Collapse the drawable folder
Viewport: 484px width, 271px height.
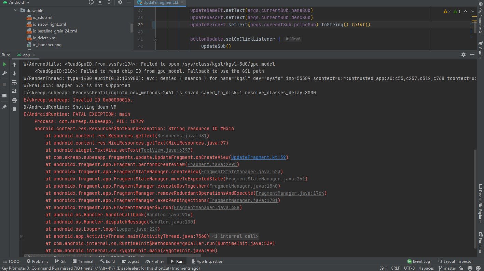pyautogui.click(x=16, y=11)
